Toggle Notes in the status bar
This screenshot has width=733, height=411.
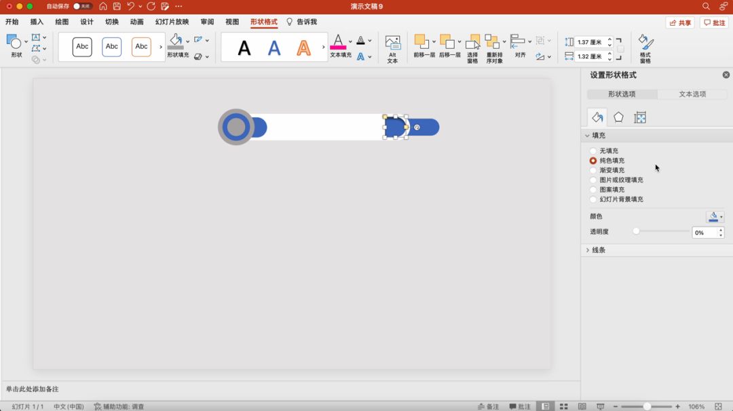(488, 406)
